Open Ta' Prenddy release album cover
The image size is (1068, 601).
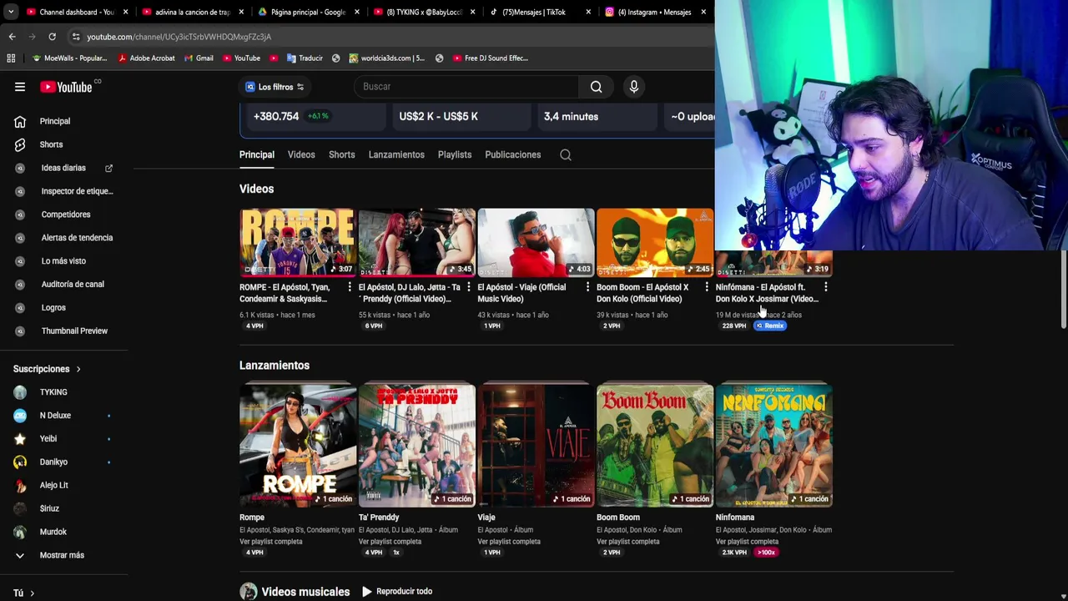coord(417,445)
